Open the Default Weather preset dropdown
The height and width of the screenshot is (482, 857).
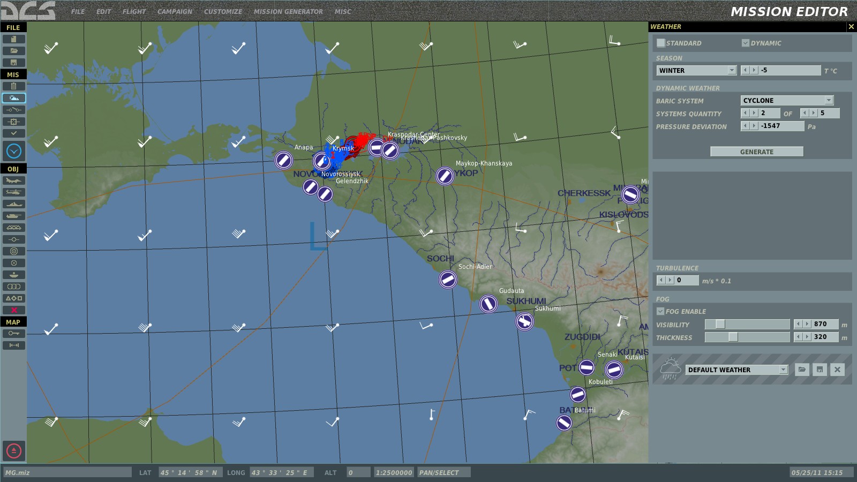point(736,370)
